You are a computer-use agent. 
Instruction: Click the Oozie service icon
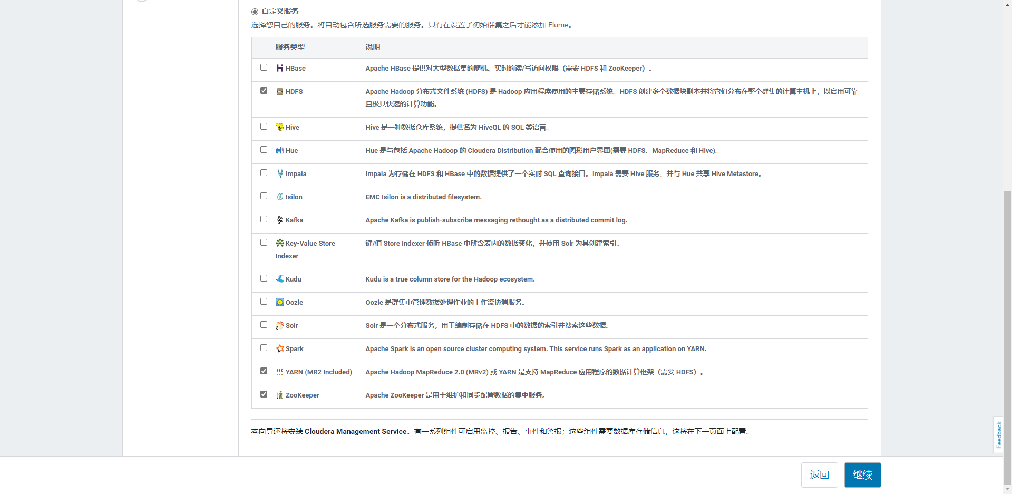tap(279, 302)
